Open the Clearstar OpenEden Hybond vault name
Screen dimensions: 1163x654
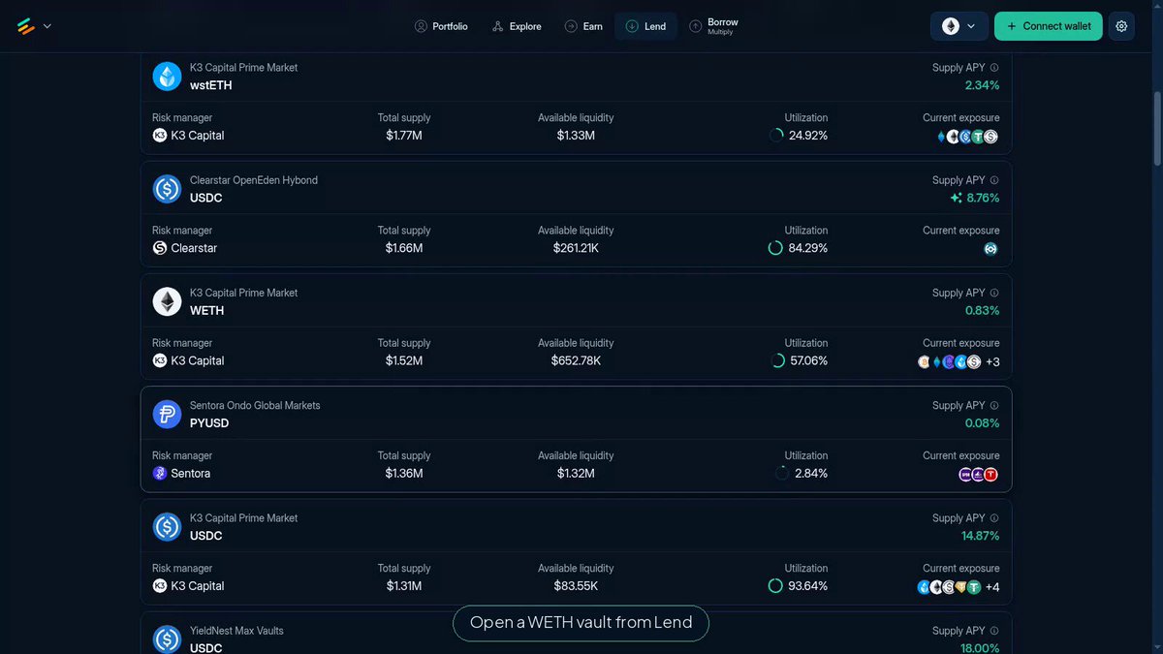pyautogui.click(x=254, y=180)
